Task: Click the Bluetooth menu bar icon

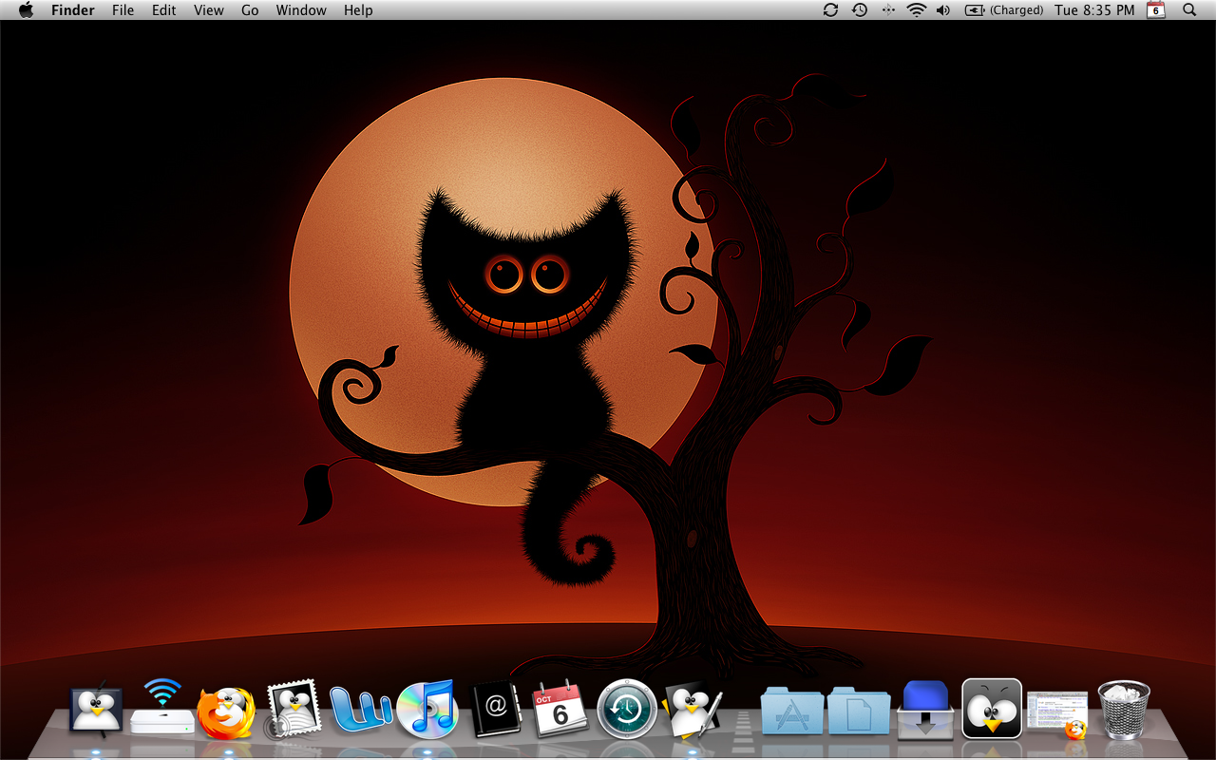Action: tap(888, 10)
